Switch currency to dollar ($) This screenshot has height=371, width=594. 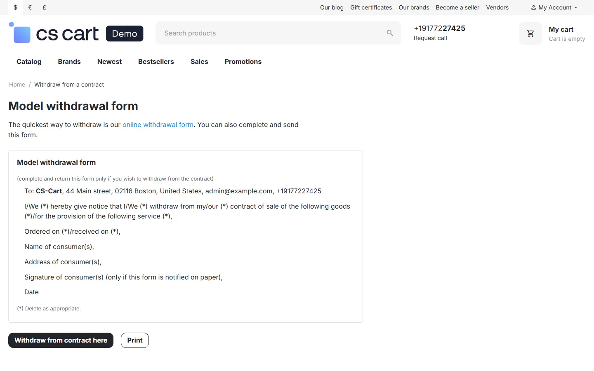click(16, 7)
